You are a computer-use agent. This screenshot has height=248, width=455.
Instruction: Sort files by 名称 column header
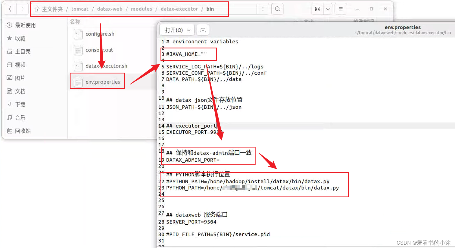75,22
